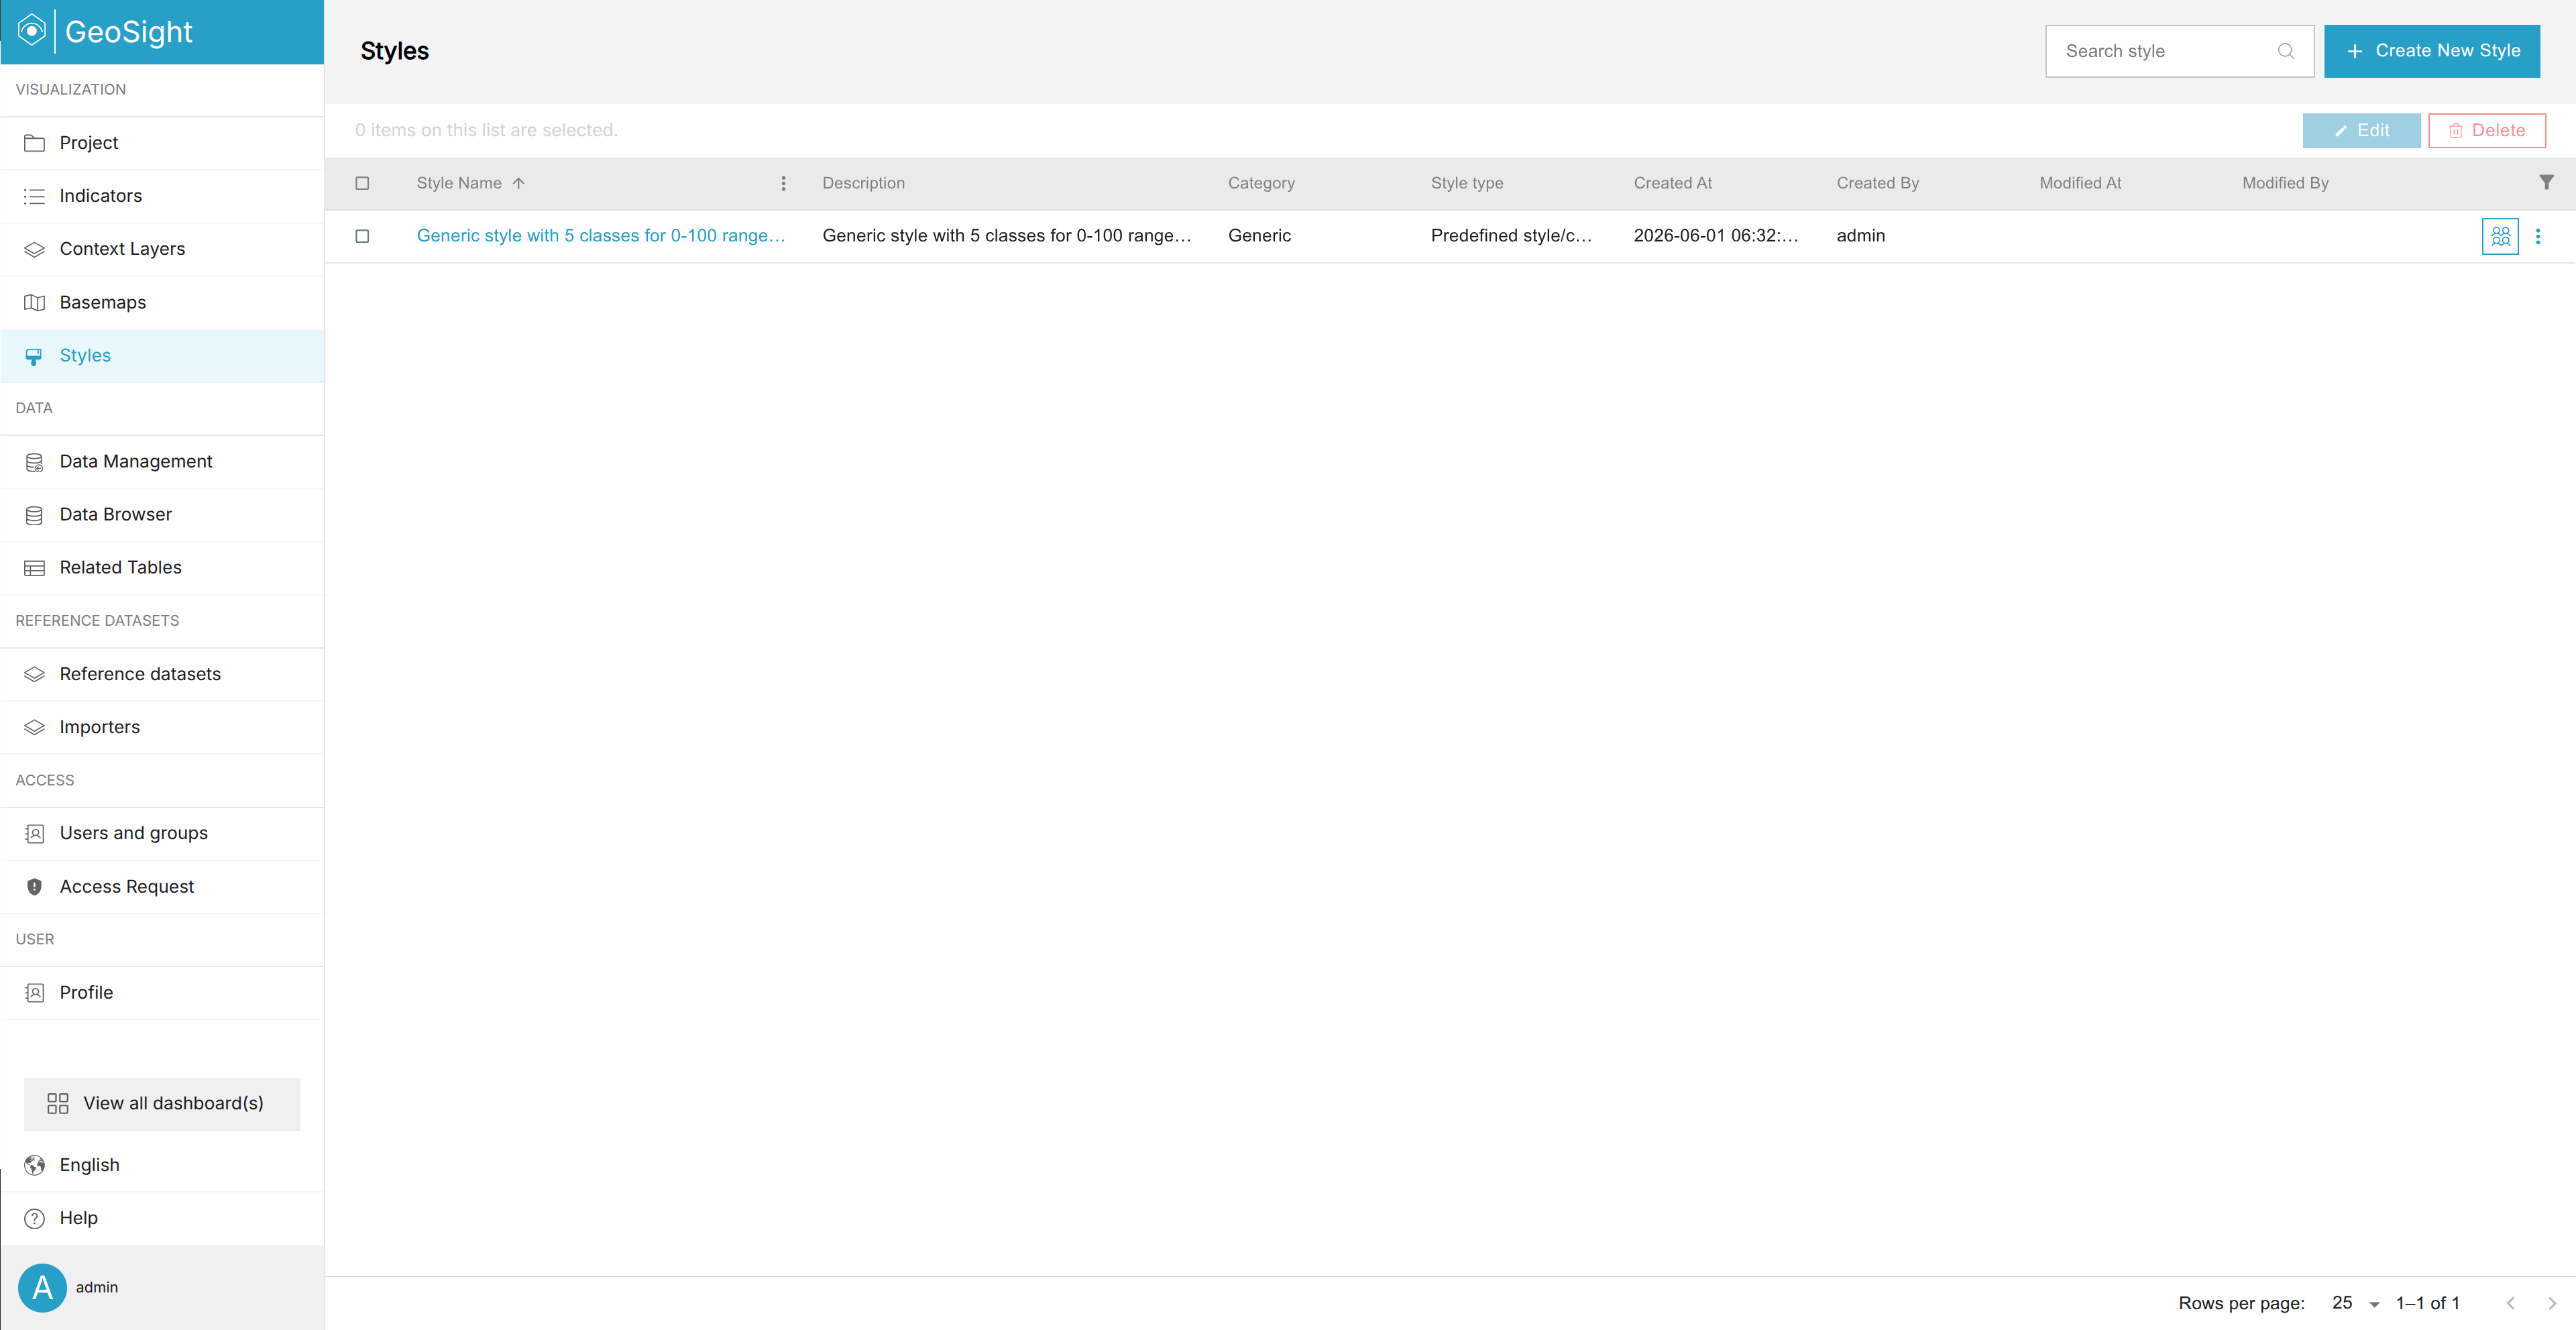Click the Access Request shield icon
The height and width of the screenshot is (1330, 2576).
34,887
